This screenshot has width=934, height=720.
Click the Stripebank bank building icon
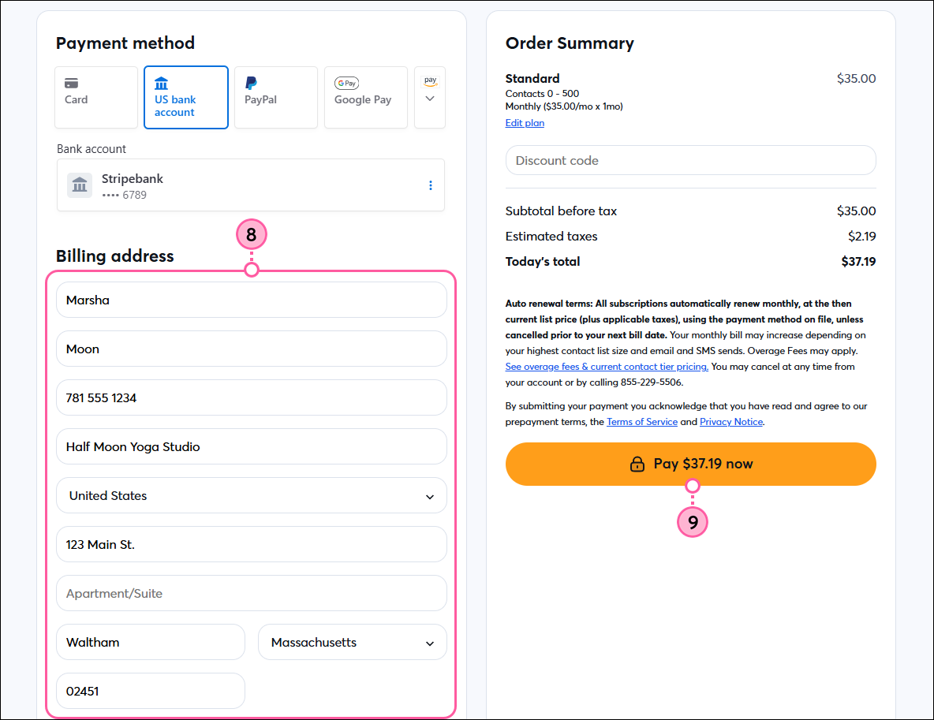[x=79, y=185]
